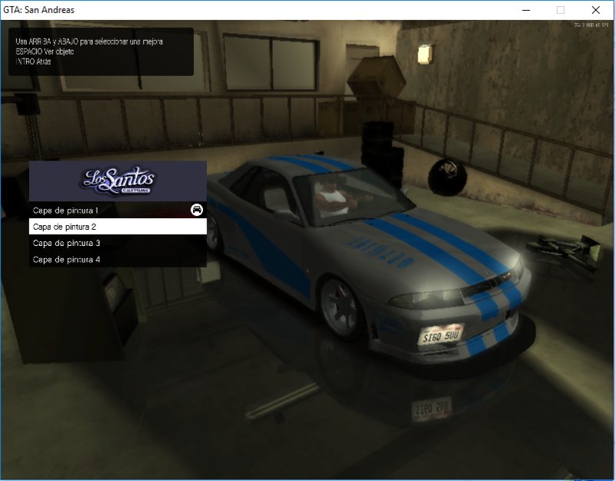Click the 'ESPACIO Ver objeto' hint text
Image resolution: width=615 pixels, height=481 pixels.
45,51
